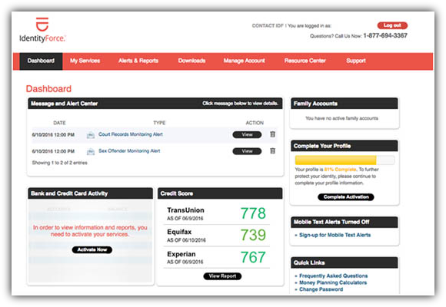This screenshot has width=446, height=307.
Task: Click the TransUnion score 778
Action: coord(253,213)
